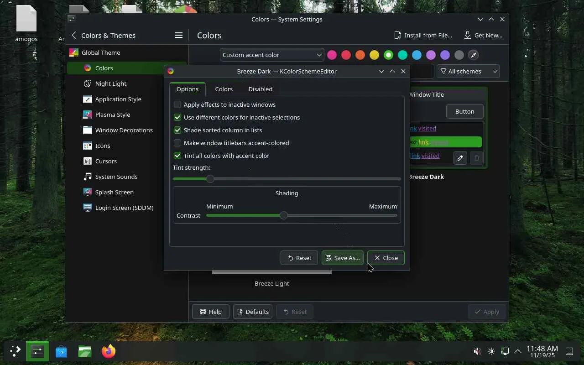Click the Close button with the X label
Image resolution: width=584 pixels, height=365 pixels.
click(386, 258)
